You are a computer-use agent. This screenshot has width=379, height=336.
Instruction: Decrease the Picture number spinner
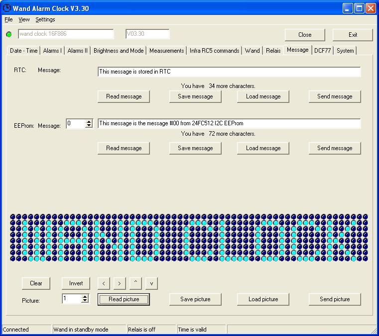coord(85,301)
